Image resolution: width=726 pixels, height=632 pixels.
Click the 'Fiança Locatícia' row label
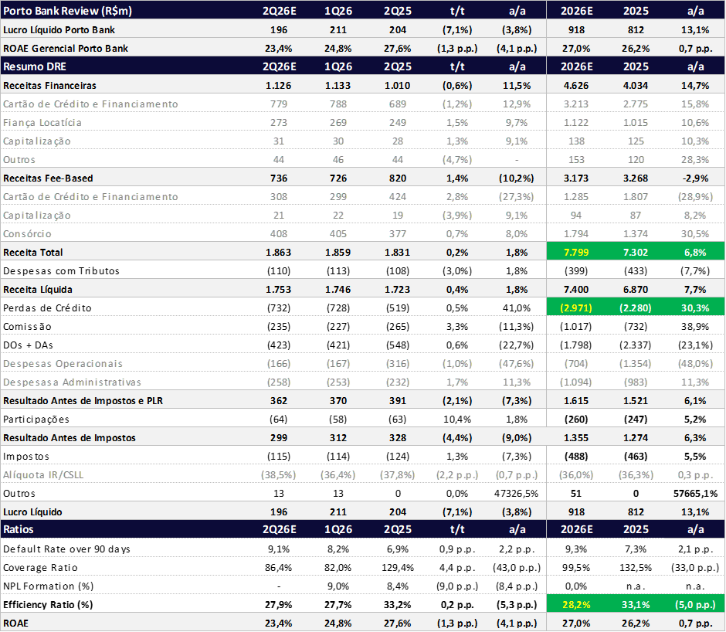(42, 122)
